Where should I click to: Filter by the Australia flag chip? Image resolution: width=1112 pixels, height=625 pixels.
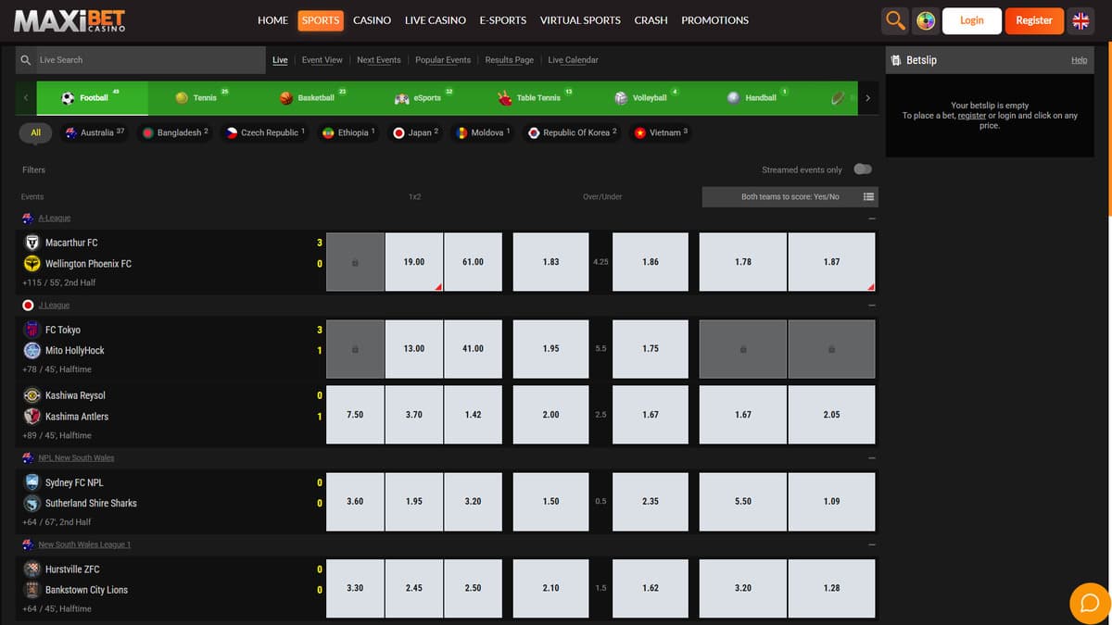click(x=95, y=132)
